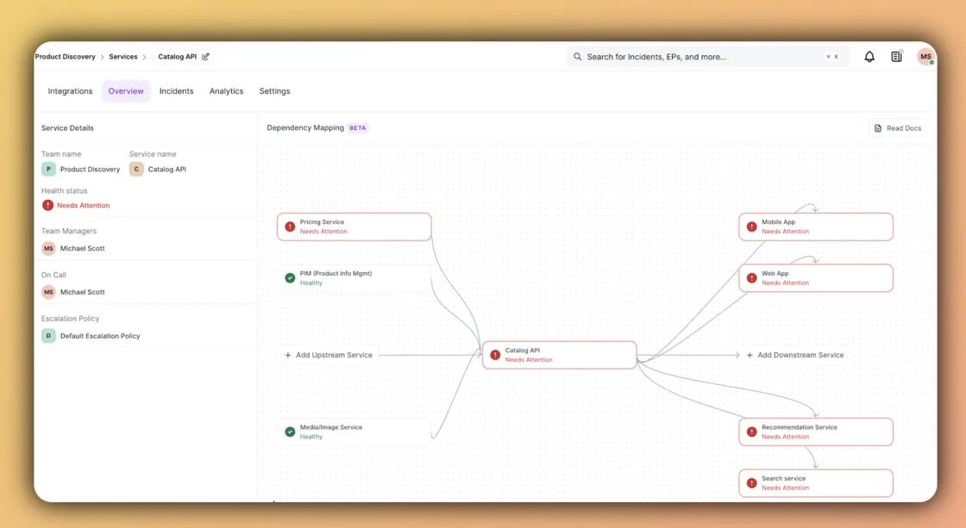Click the edit pencil icon beside Catalog API

pyautogui.click(x=206, y=57)
